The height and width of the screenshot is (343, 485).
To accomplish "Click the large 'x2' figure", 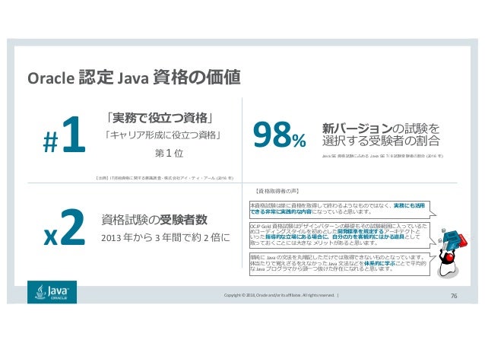I will click(65, 227).
